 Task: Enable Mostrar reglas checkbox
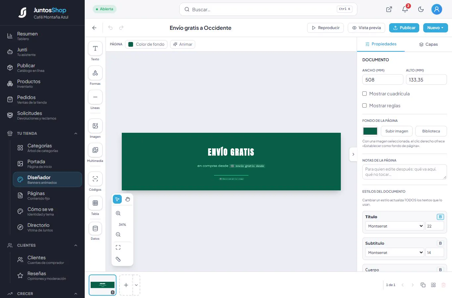(365, 106)
